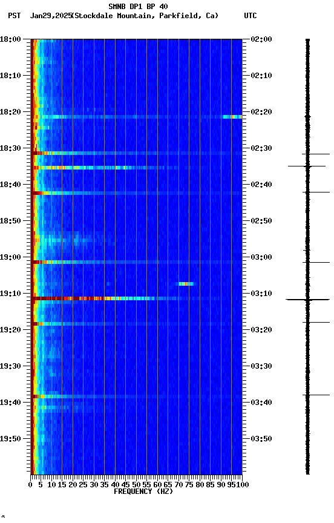334x523 pixels.
Task: Click the 18:00 PST time label
Action: click(x=10, y=39)
